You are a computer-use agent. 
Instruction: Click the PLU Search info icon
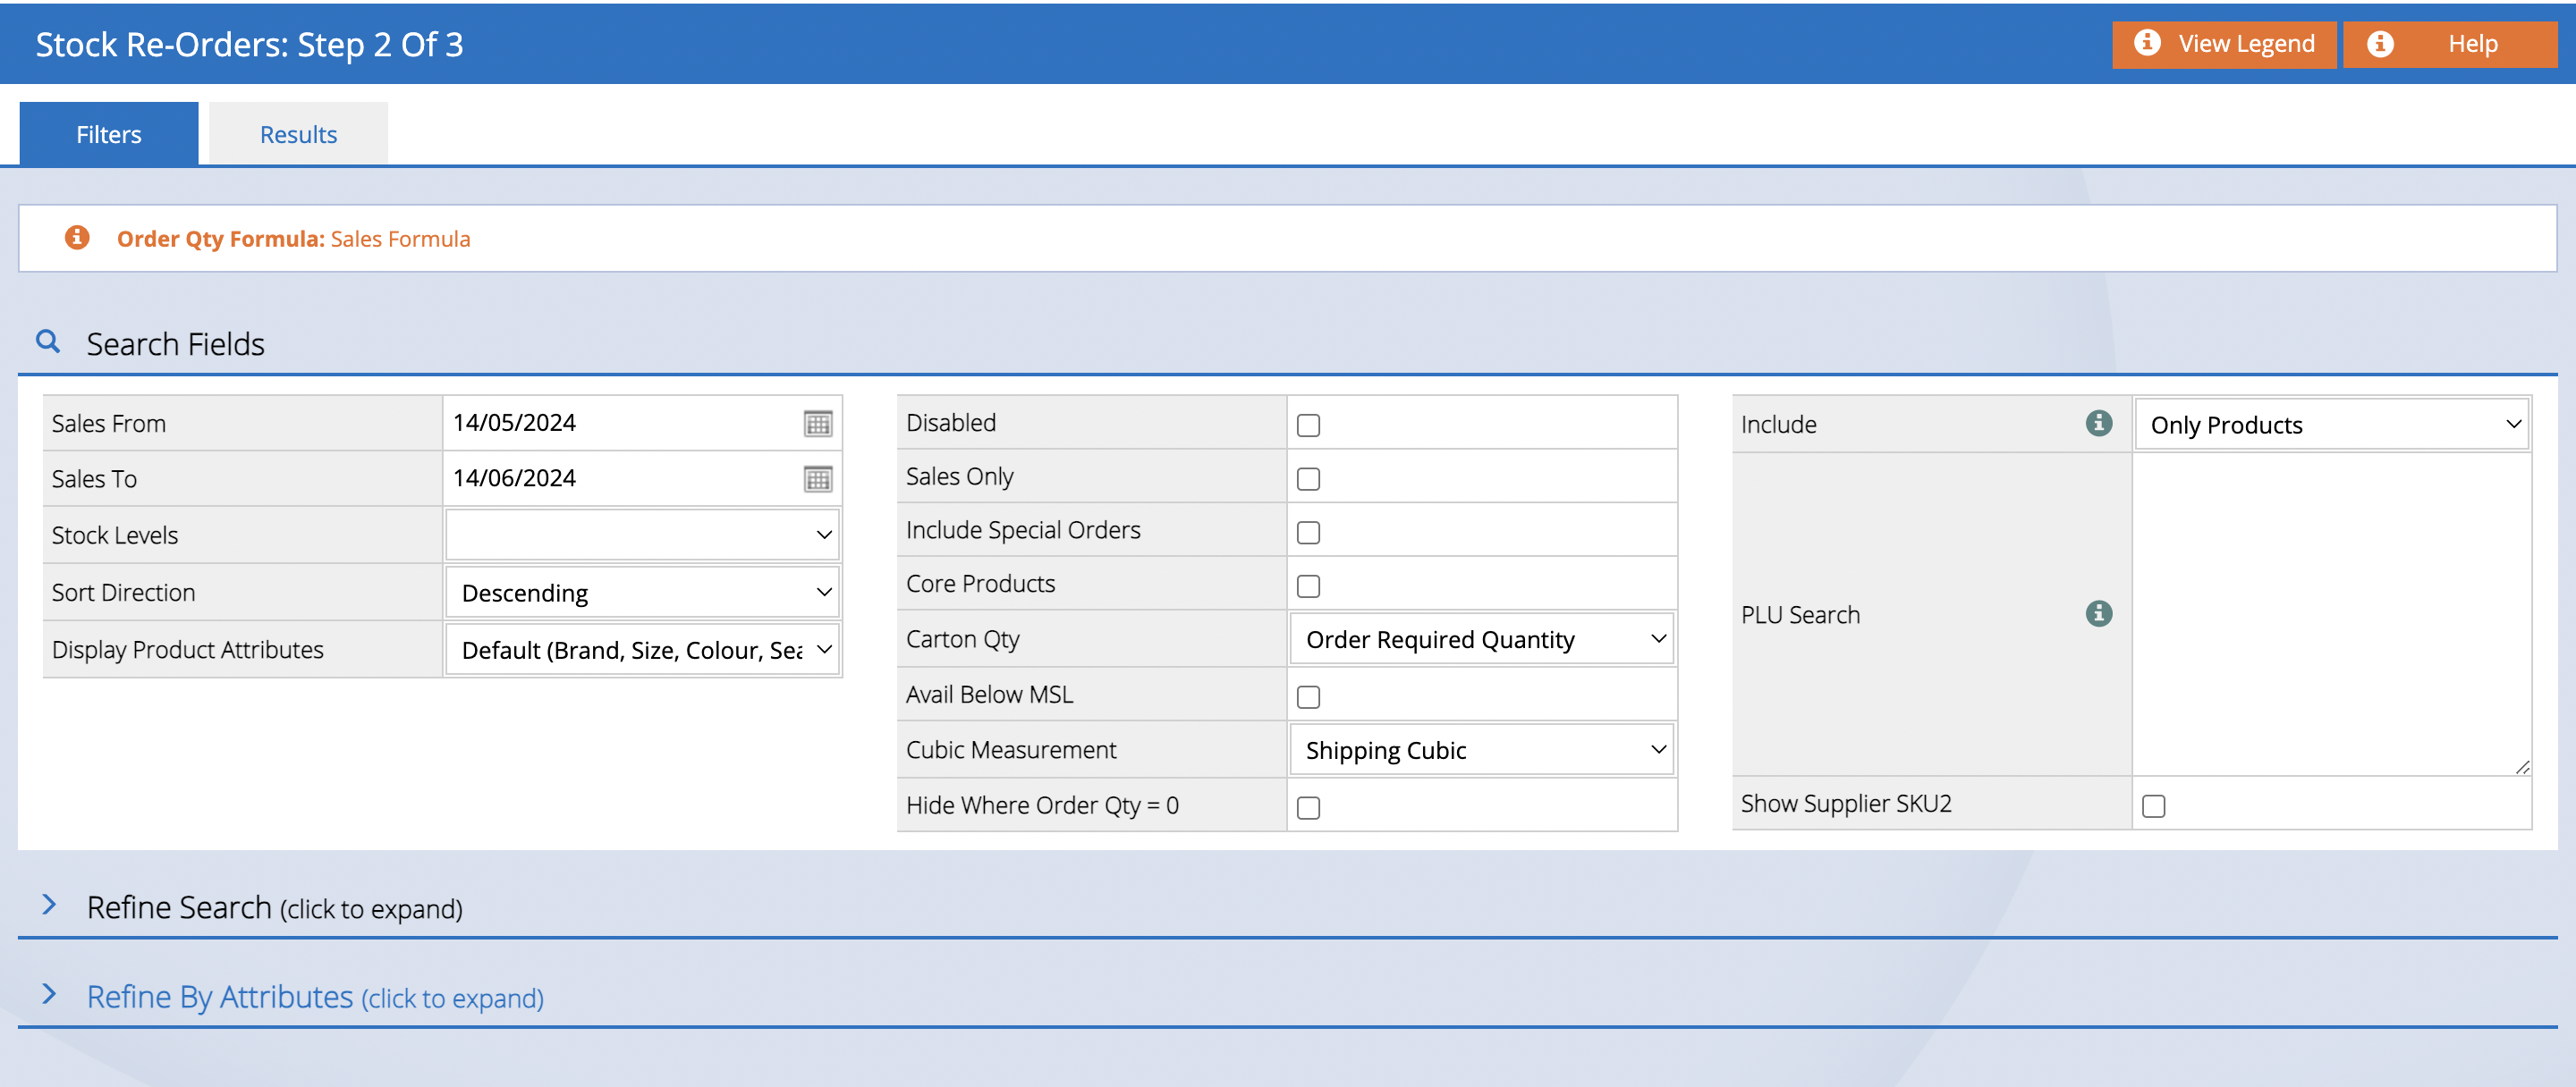pos(2099,613)
